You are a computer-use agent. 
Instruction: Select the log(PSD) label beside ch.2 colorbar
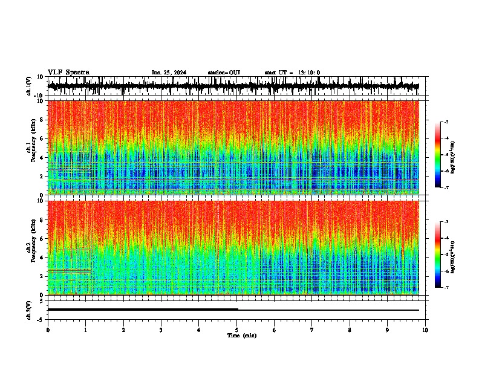click(453, 257)
